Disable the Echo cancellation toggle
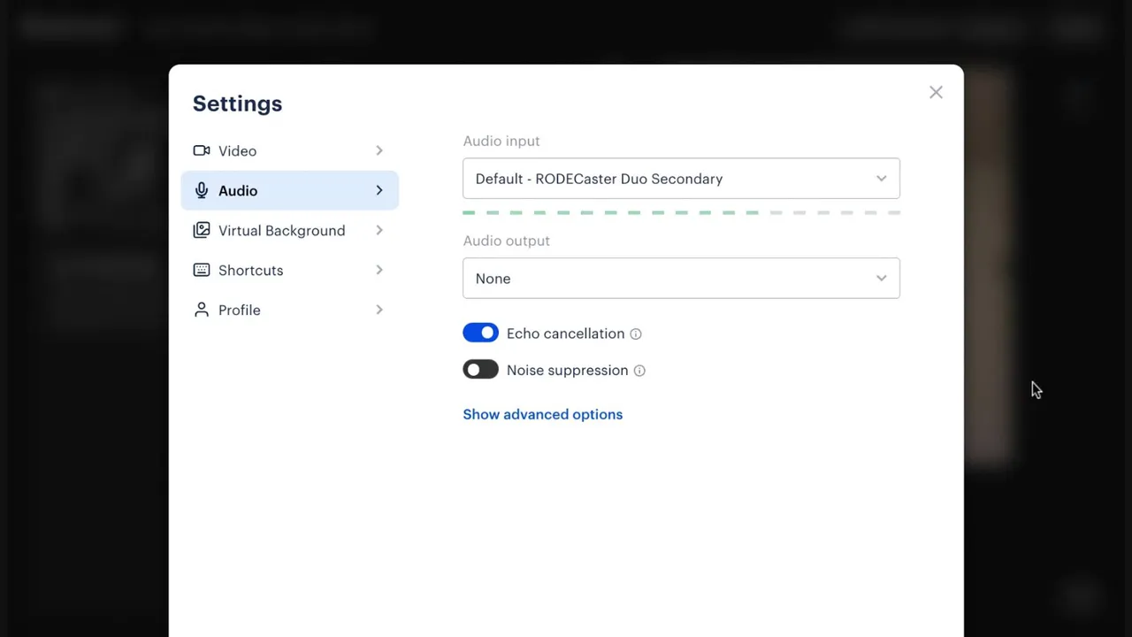 pos(480,333)
